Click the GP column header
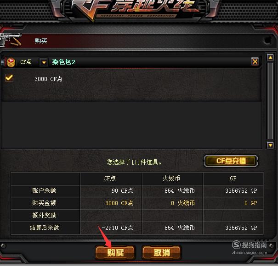Screen dimensions: 278x266 (233, 179)
